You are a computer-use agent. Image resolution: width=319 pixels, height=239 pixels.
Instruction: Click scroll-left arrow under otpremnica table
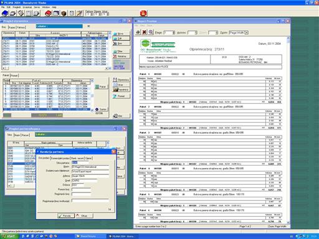(x=3, y=68)
